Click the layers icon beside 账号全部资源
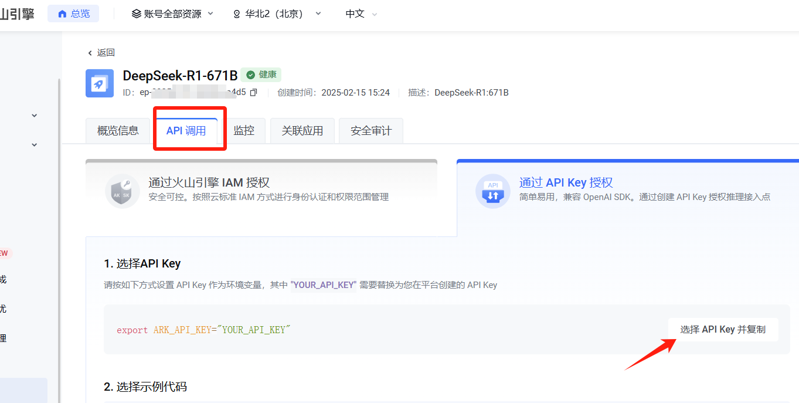This screenshot has width=799, height=403. 137,13
